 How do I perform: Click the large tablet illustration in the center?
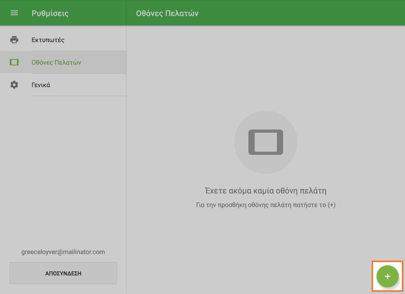(x=265, y=142)
